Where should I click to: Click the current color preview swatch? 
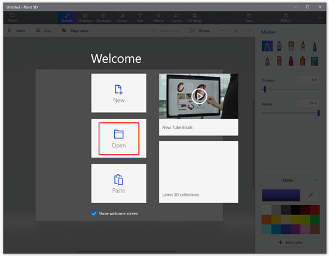click(281, 195)
